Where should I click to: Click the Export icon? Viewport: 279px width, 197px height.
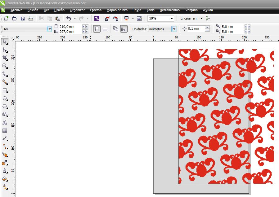tap(116, 18)
